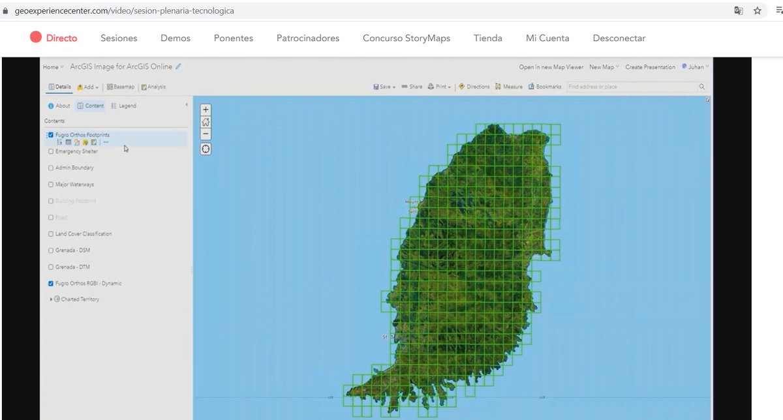This screenshot has width=783, height=420.
Task: Click the Contents heading text
Action: tap(54, 121)
